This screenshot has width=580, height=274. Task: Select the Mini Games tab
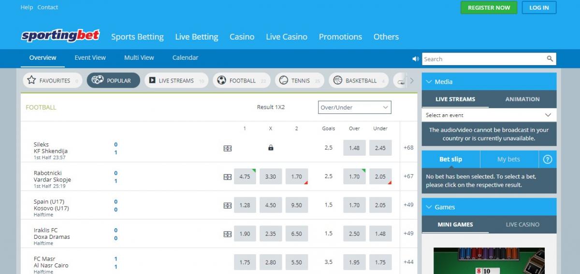455,224
